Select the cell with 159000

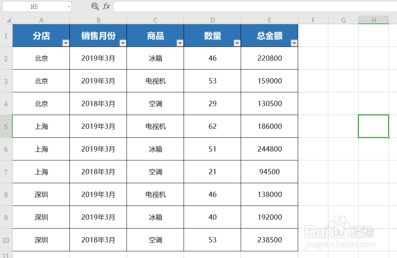click(270, 81)
